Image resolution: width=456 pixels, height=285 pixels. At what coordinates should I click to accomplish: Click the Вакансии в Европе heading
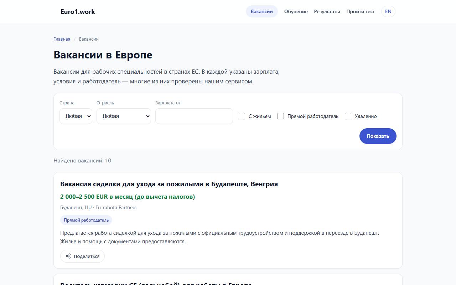coord(103,55)
